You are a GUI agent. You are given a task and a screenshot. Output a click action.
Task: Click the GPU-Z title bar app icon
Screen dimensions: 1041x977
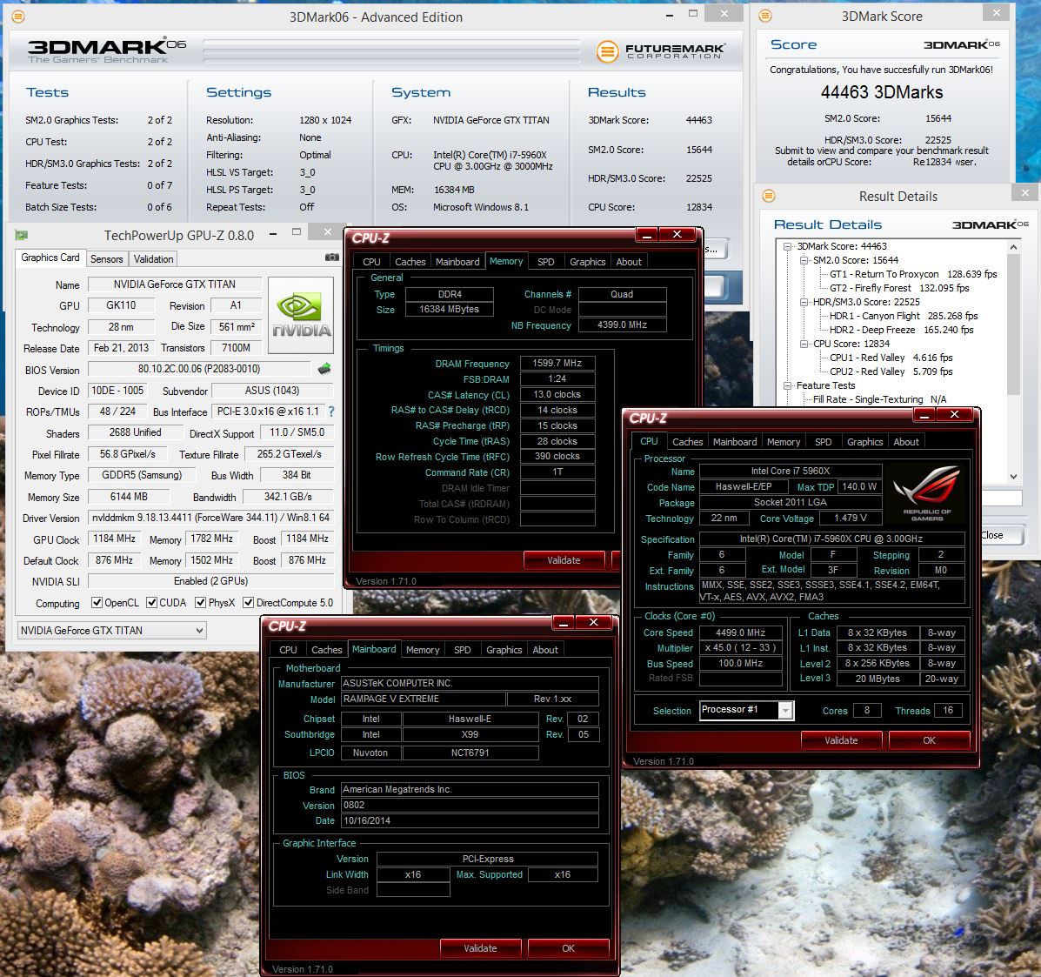tap(21, 234)
